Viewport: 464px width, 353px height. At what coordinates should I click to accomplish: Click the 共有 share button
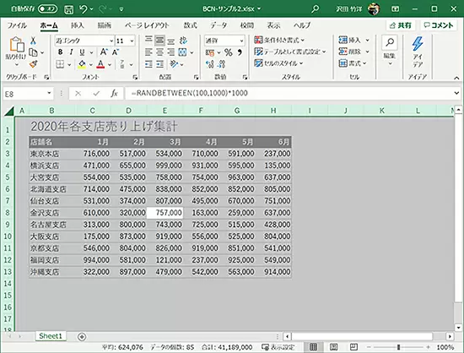pos(401,25)
